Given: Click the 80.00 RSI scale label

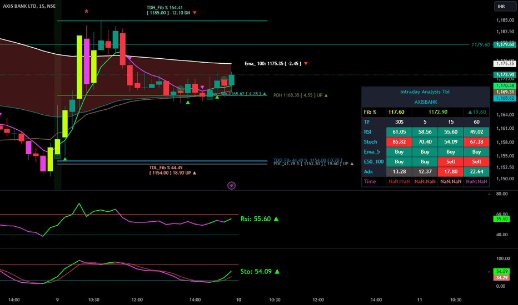Looking at the screenshot, I should coord(502,194).
